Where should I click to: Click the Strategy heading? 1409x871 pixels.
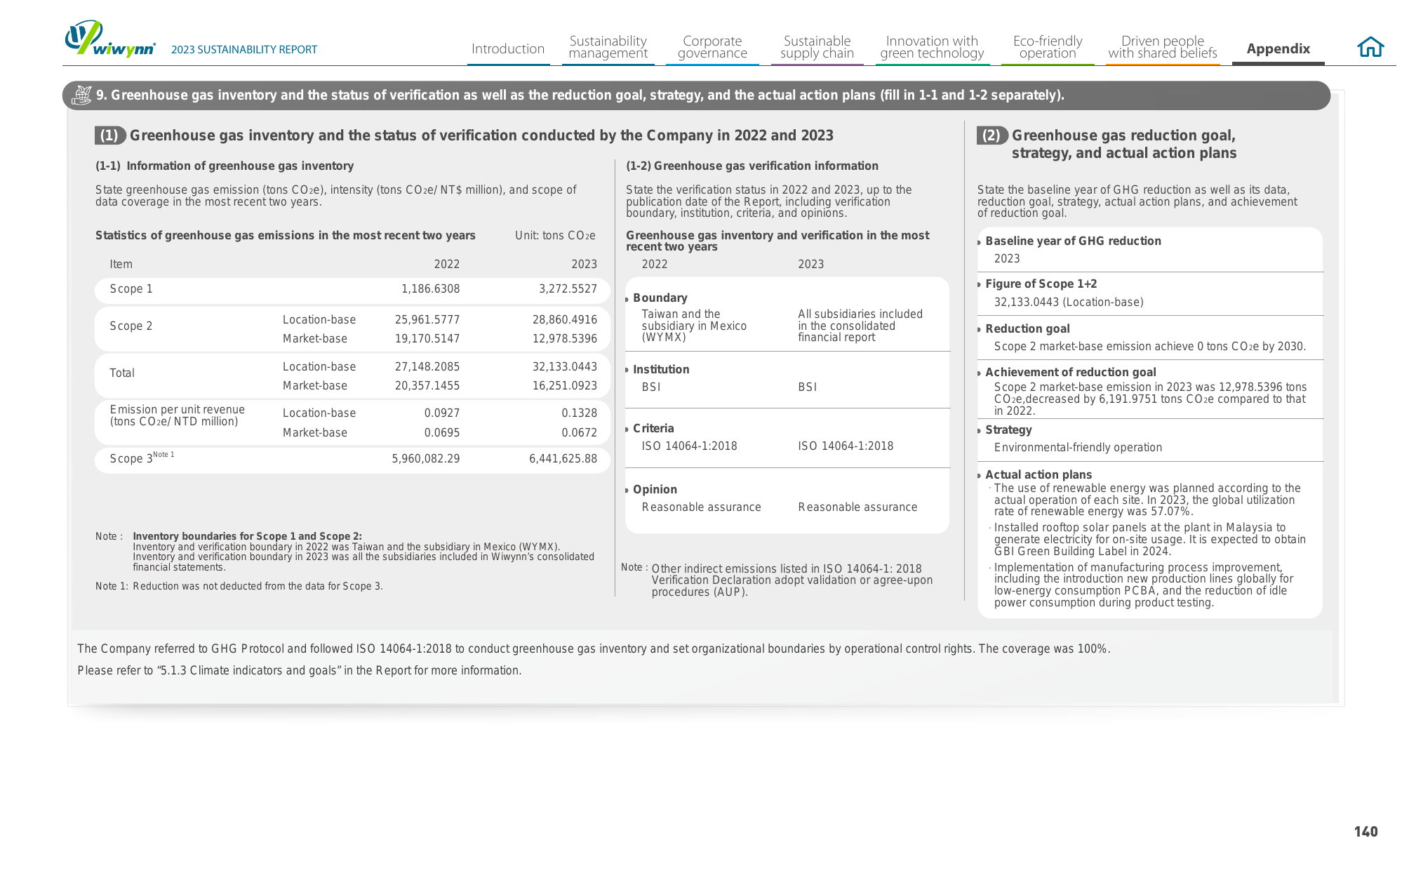[1008, 430]
